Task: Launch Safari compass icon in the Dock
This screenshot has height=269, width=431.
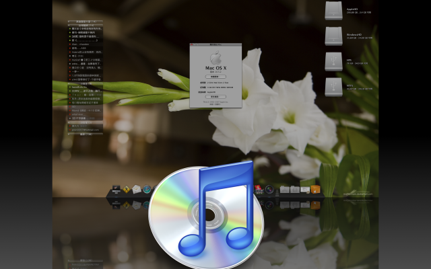Action: [147, 189]
